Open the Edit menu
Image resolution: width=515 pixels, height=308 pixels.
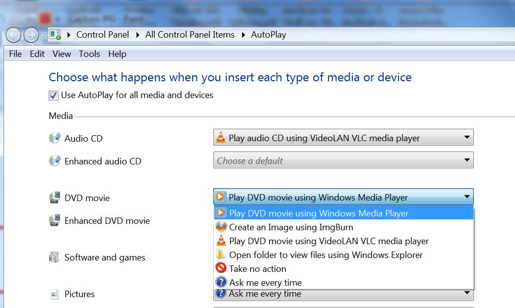pos(37,54)
